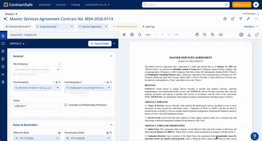Open the Highlights dropdown
Image resolution: width=262 pixels, height=141 pixels.
tap(251, 27)
